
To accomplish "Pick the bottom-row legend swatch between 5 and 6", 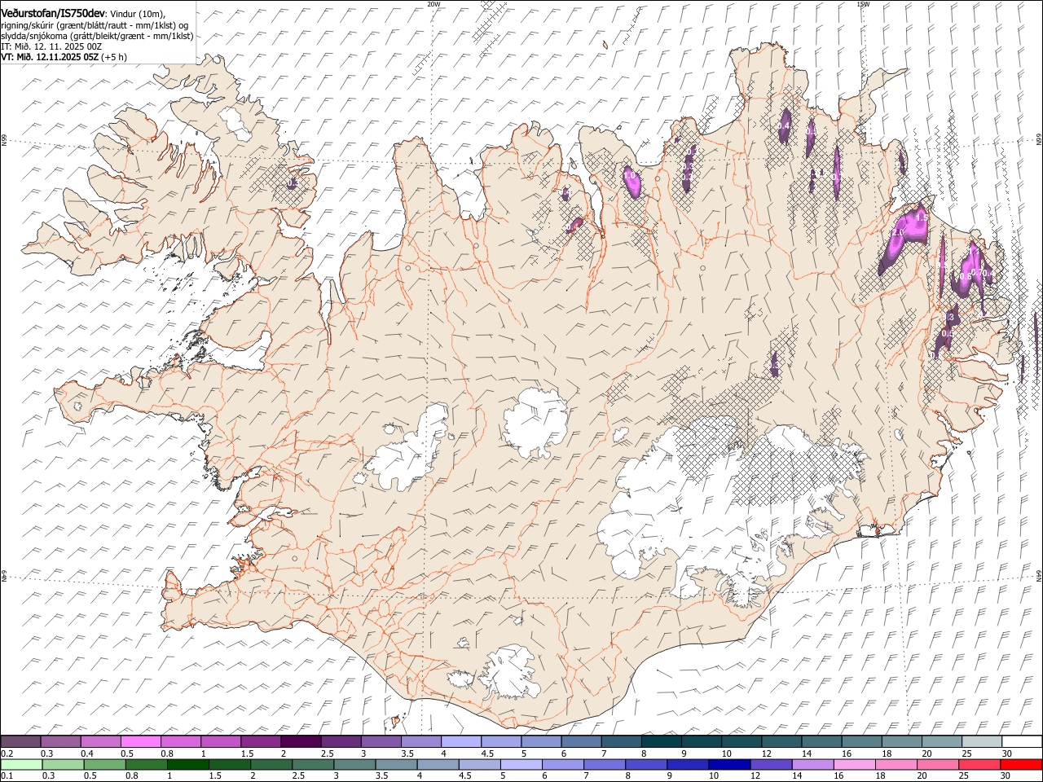I will pos(521,765).
